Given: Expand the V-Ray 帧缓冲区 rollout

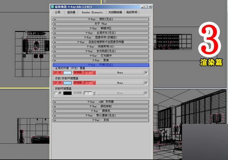Looking at the screenshot, I should point(101,28).
